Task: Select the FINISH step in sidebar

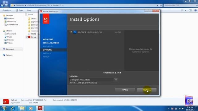Action: coord(46,57)
